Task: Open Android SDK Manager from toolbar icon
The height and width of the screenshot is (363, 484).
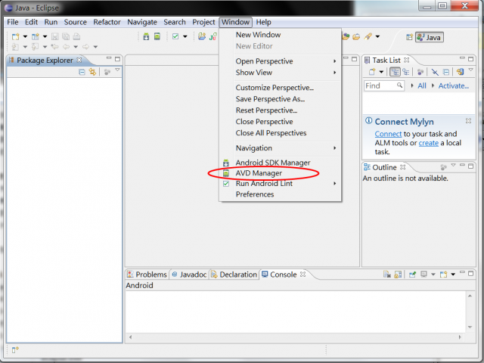Action: (146, 37)
